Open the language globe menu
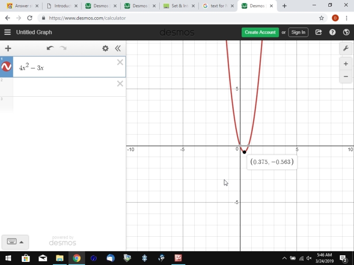Screen dimensions: 354x265 click(346, 32)
